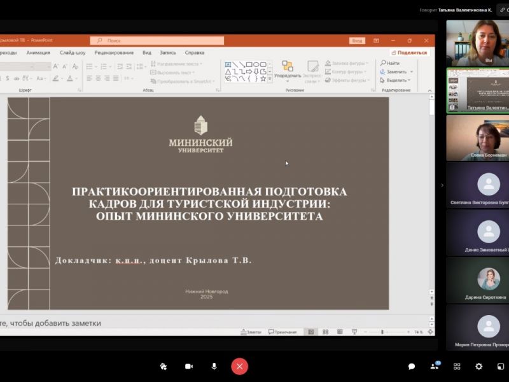This screenshot has width=509, height=382.
Task: Raise hand in the video call
Action: [164, 366]
